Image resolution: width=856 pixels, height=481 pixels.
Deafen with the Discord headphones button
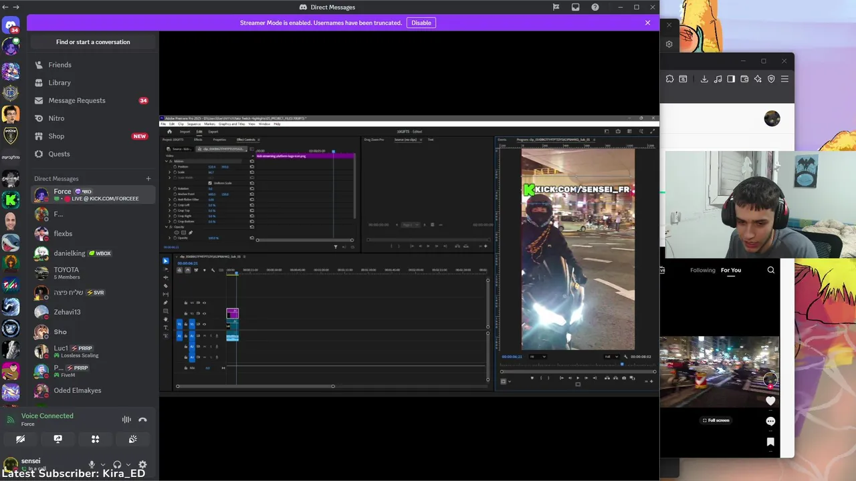coord(117,464)
